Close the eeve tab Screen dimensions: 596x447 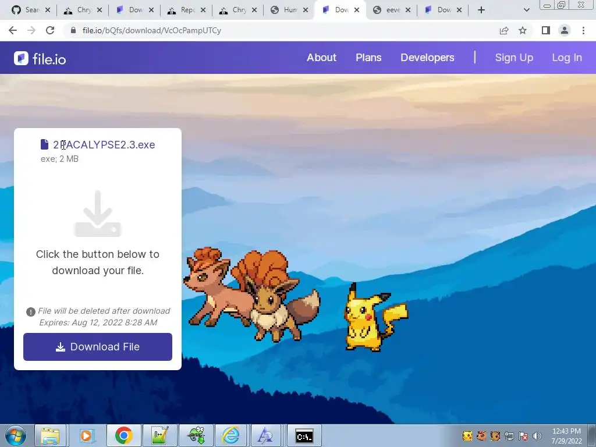408,10
